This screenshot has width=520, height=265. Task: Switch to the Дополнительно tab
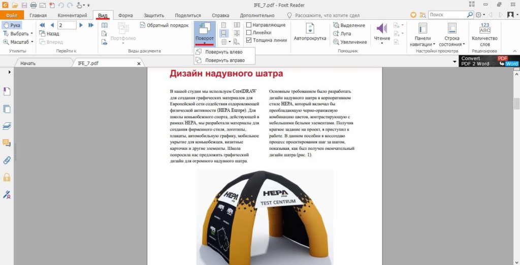pyautogui.click(x=257, y=15)
